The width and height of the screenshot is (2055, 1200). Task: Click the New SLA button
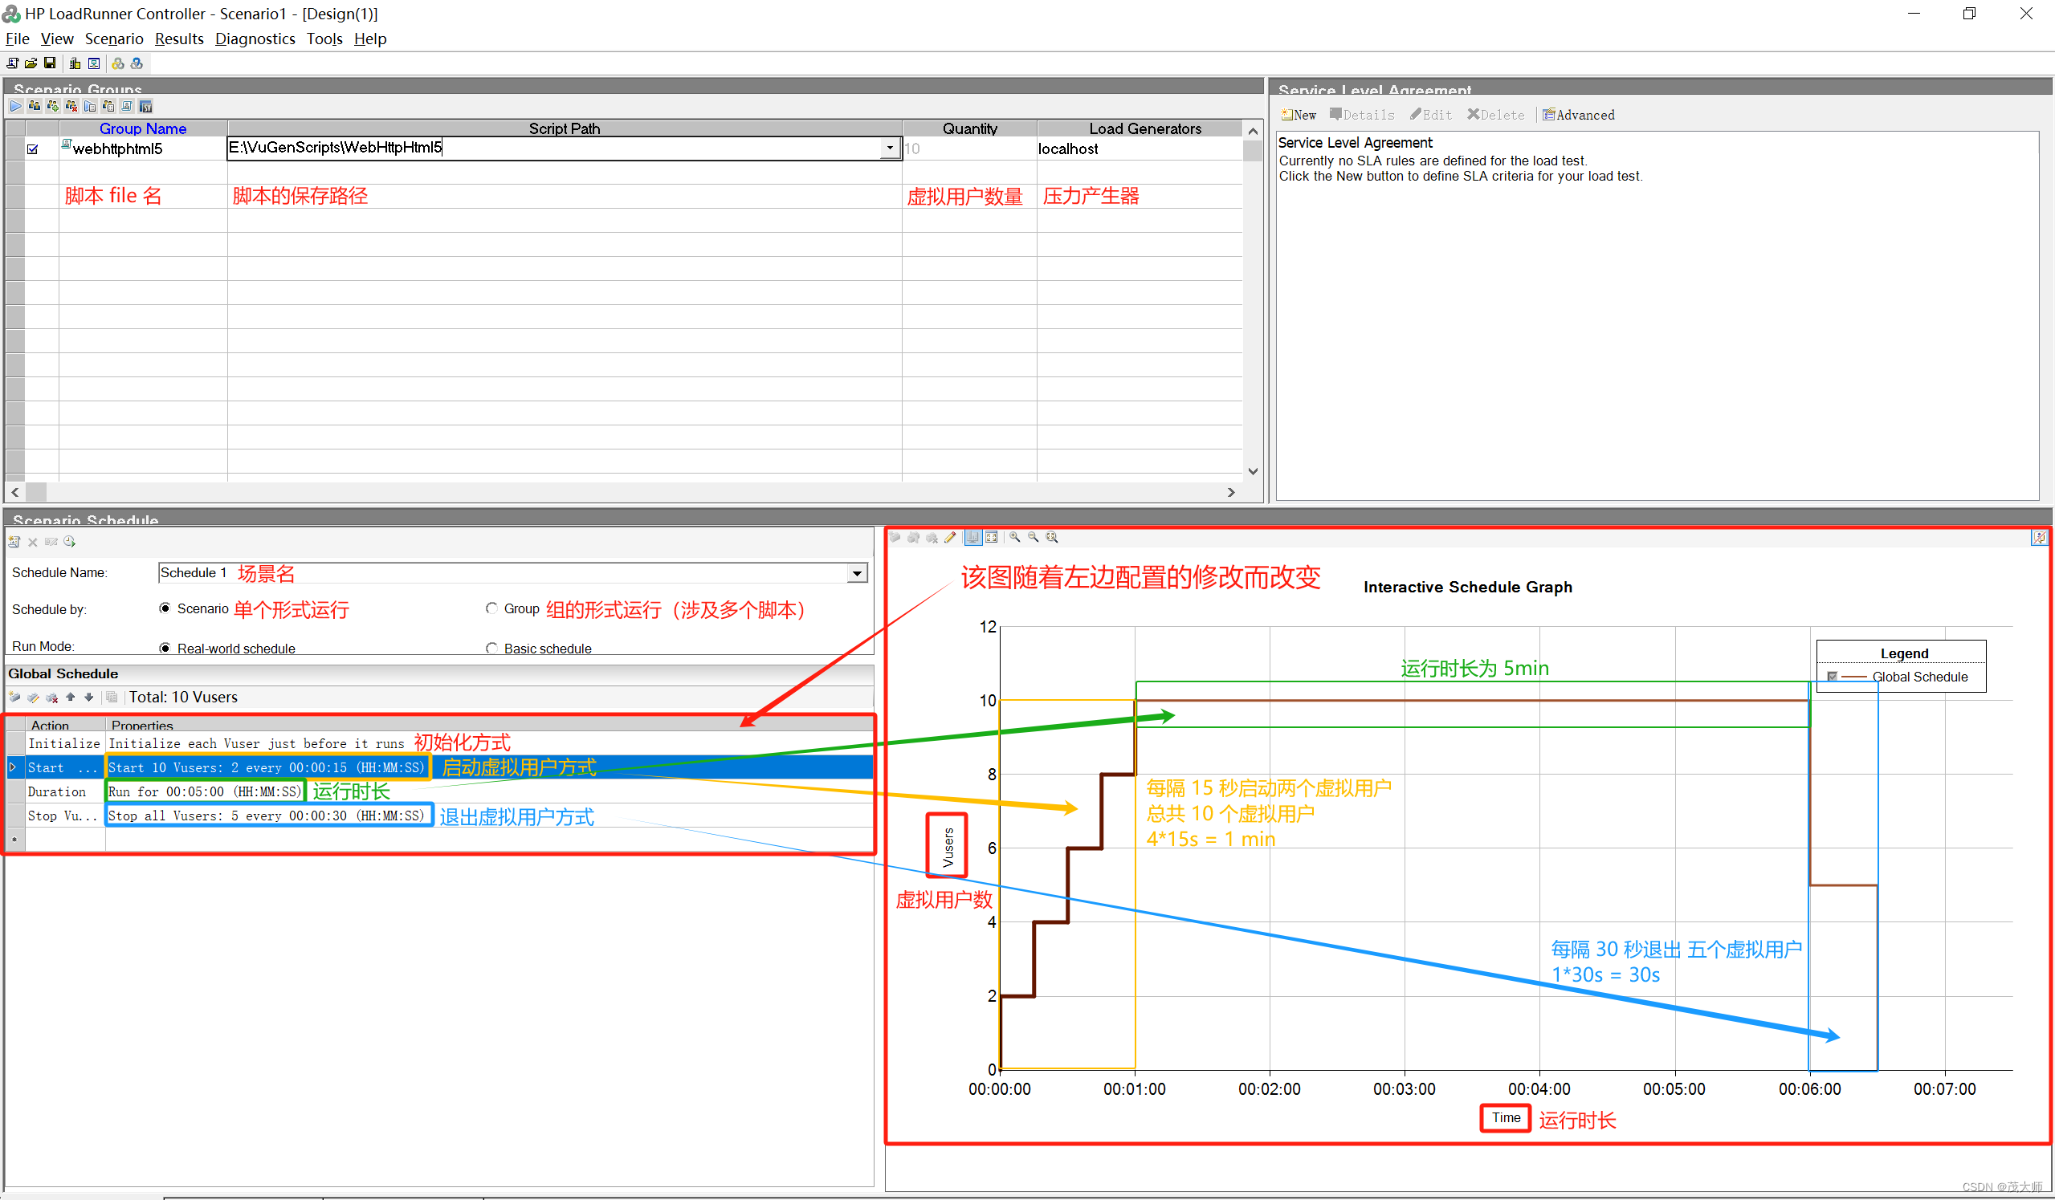point(1298,114)
